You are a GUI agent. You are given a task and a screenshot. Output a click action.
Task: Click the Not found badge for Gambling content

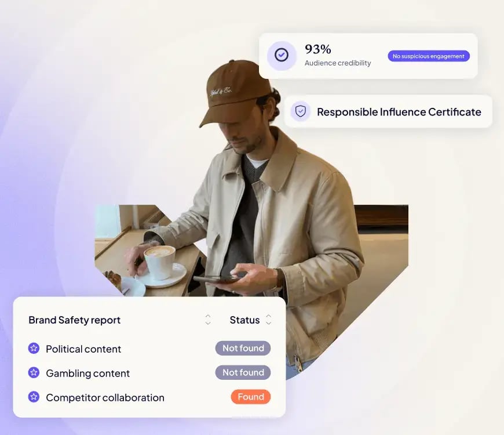[x=243, y=372]
